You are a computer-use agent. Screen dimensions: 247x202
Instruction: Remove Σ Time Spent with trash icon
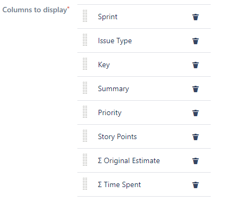click(195, 185)
